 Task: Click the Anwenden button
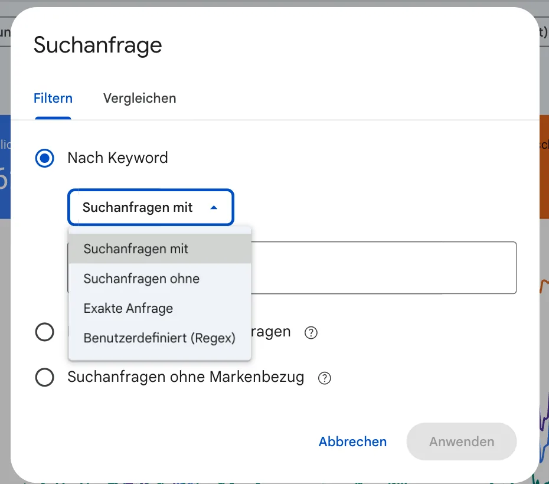point(462,442)
